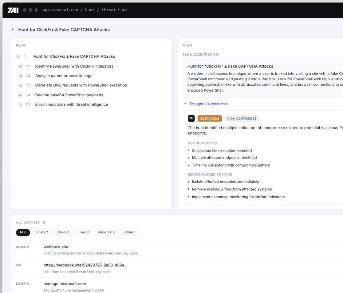Click the page title Hunt for ClickFix & Fake CAPTCHA
343x293 pixels.
(64, 30)
